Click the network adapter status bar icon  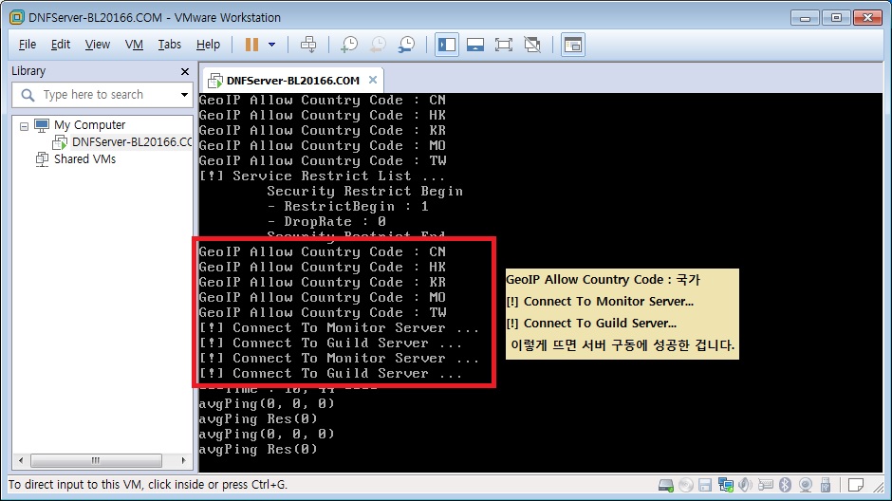[725, 485]
